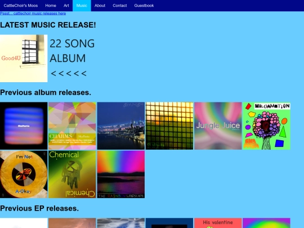This screenshot has width=304, height=228.
Task: Open the Jungle Juice album cover
Action: coord(218,126)
